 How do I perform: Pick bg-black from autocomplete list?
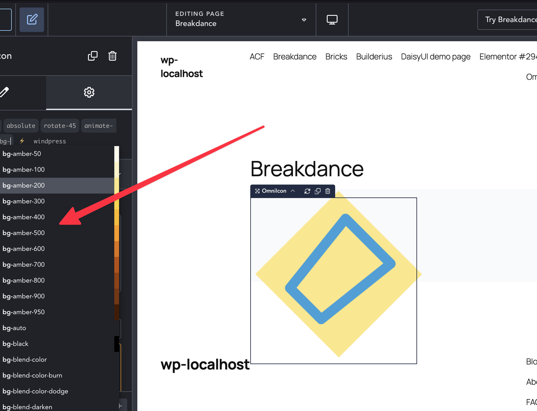[15, 344]
